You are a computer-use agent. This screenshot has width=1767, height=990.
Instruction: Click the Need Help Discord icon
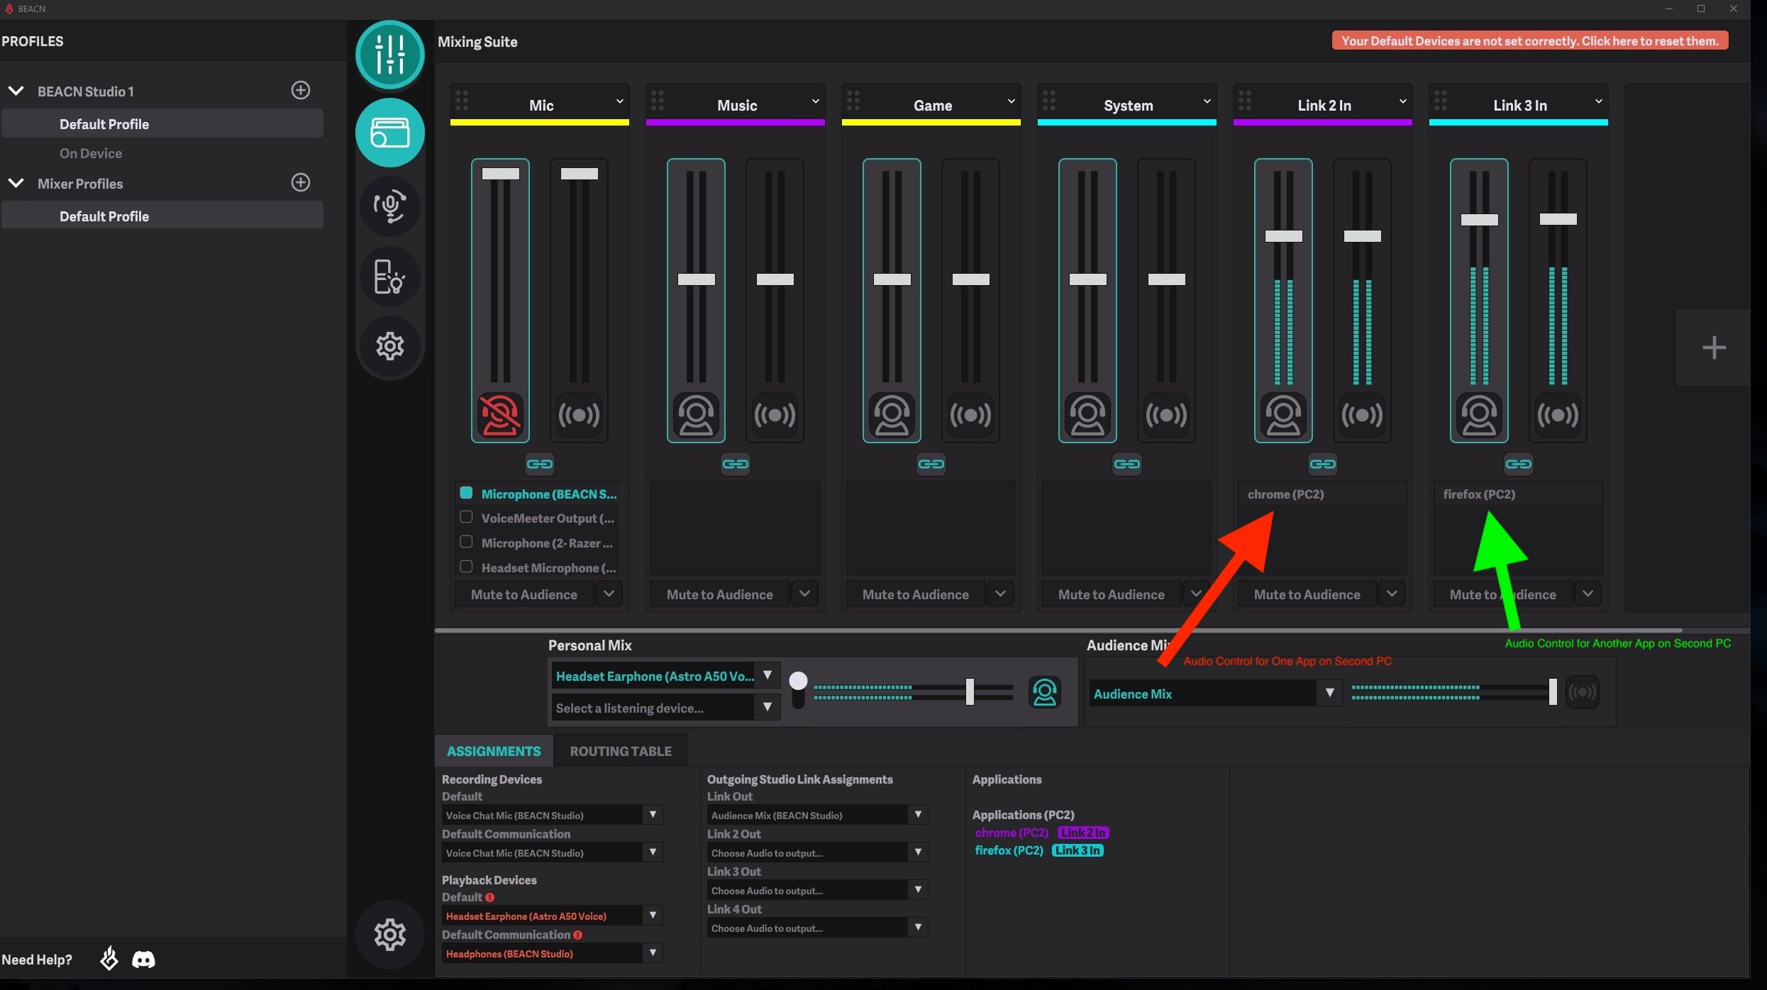tap(143, 960)
